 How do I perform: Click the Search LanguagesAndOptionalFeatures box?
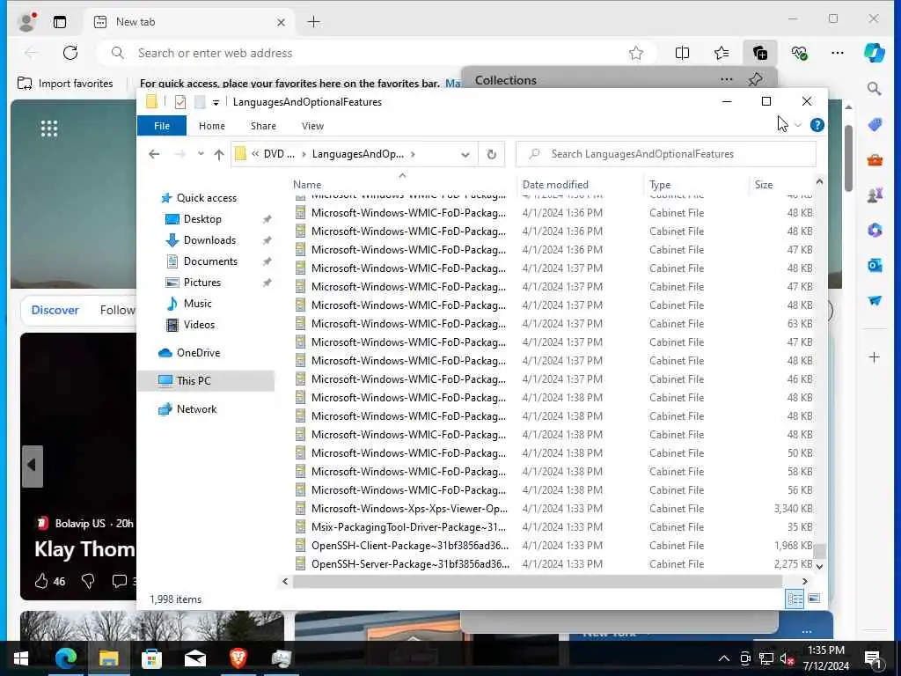pos(666,154)
